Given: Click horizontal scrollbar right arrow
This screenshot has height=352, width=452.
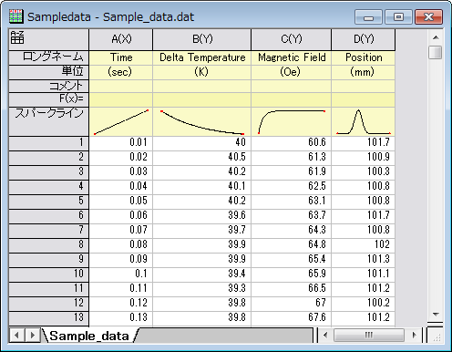Looking at the screenshot, I should pos(415,336).
